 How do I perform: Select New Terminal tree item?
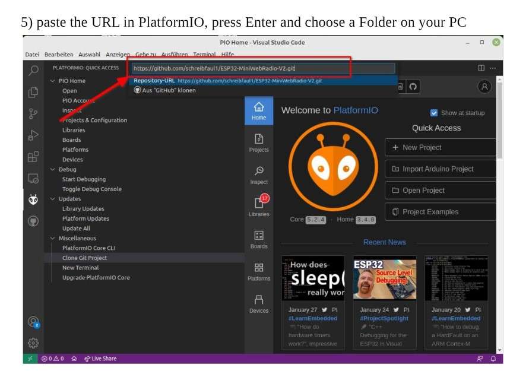tap(80, 268)
